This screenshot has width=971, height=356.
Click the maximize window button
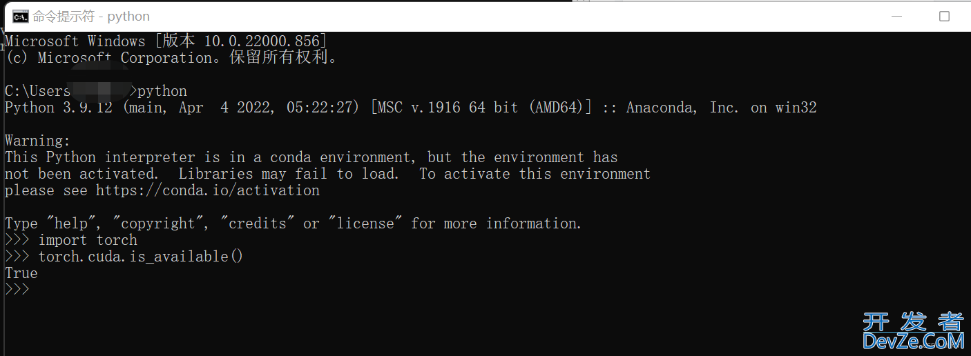pyautogui.click(x=944, y=16)
